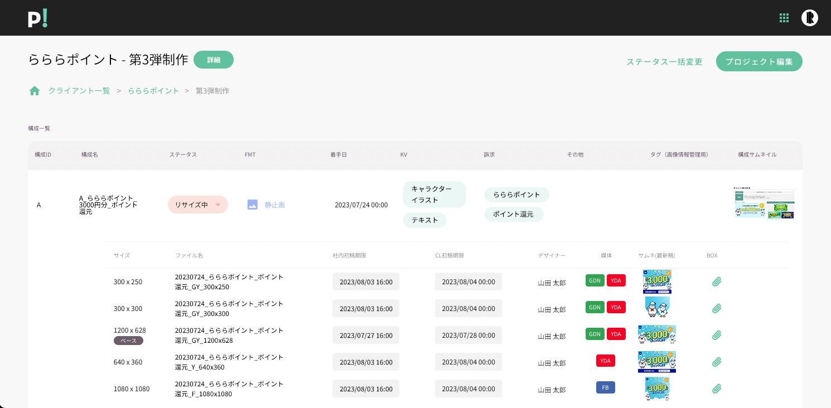The image size is (831, 408).
Task: Click GDN media badge in 1200 x 628 row
Action: point(595,334)
